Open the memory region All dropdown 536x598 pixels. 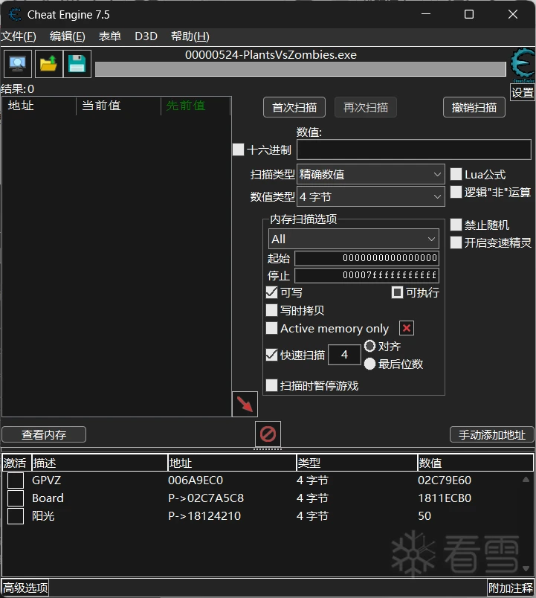(353, 239)
